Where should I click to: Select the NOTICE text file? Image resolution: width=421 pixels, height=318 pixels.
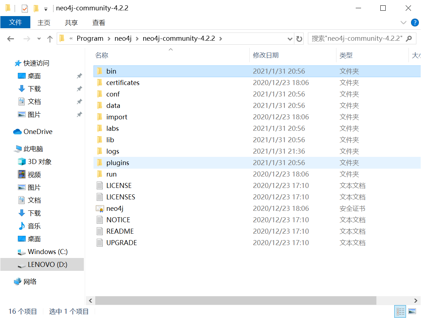point(257,220)
